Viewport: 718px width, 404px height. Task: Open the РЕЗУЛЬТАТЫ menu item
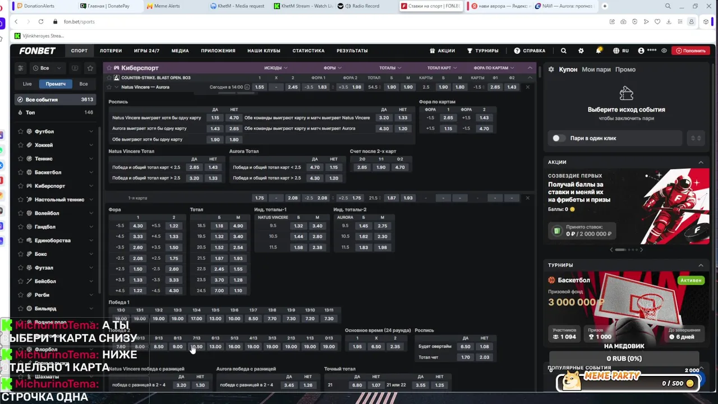352,50
